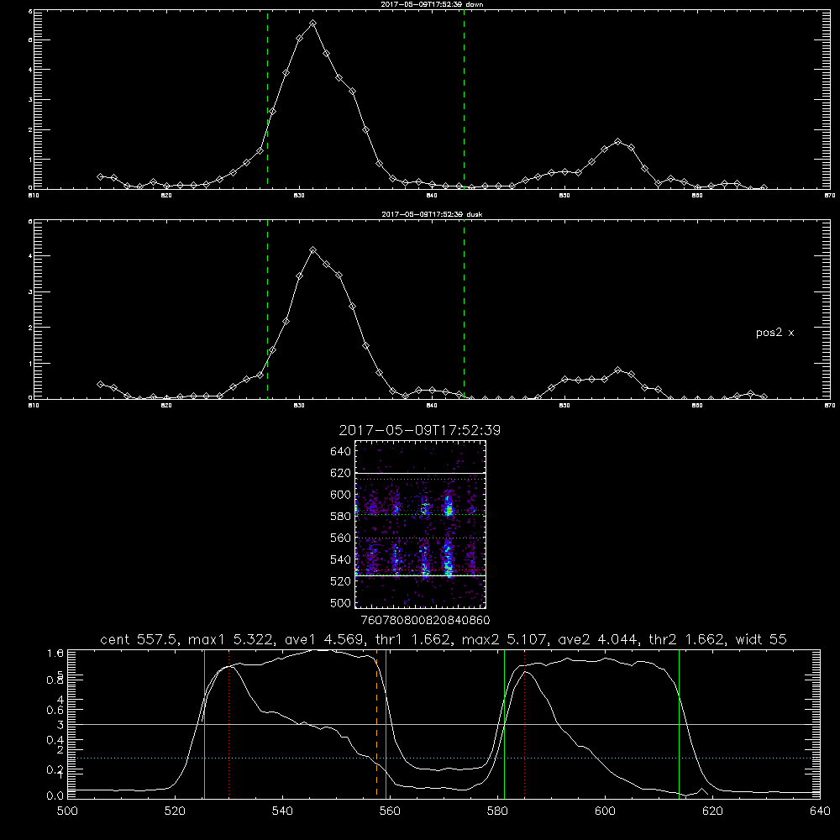Click the '620' label on bottom plot x-axis

point(712,811)
